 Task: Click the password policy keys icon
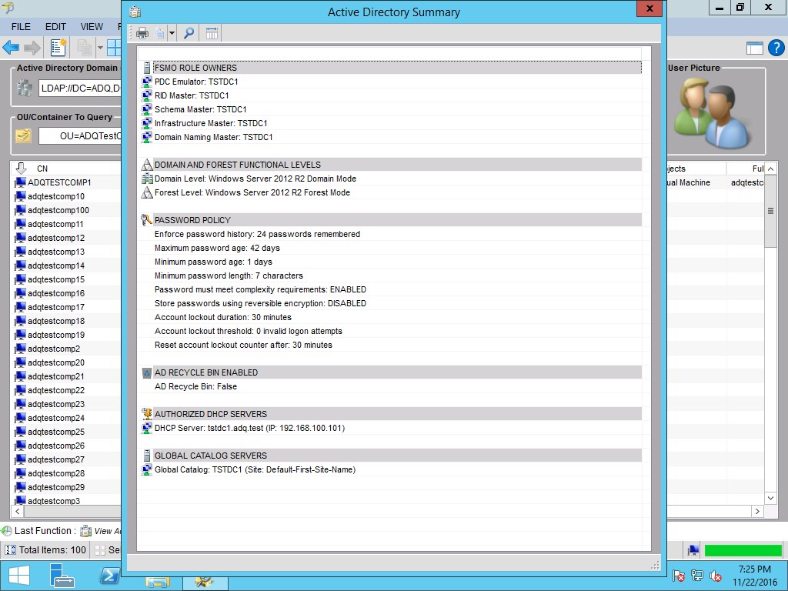pos(147,220)
